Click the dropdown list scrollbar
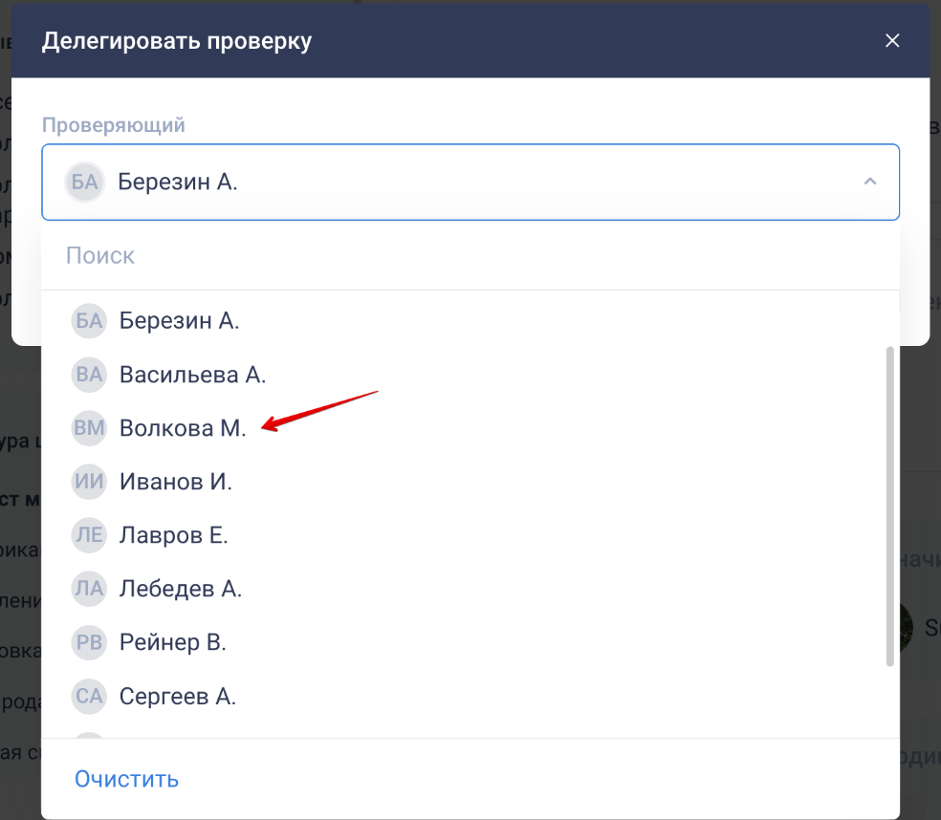941x820 pixels. pos(890,507)
